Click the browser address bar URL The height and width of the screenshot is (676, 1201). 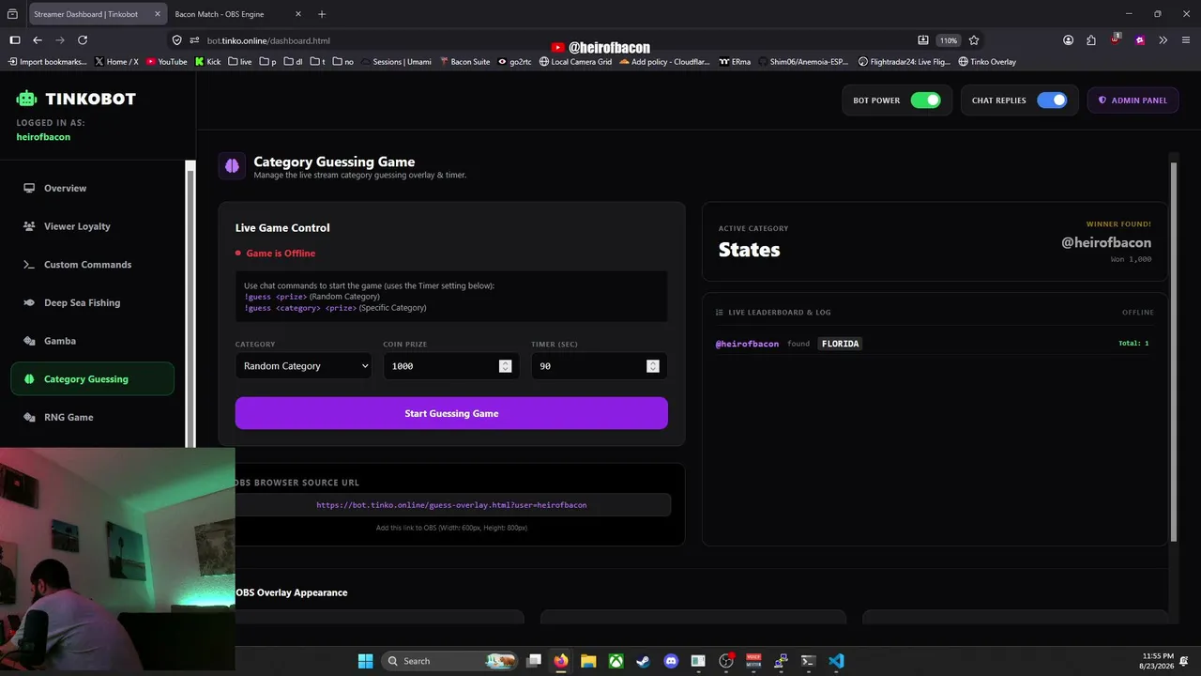point(268,40)
